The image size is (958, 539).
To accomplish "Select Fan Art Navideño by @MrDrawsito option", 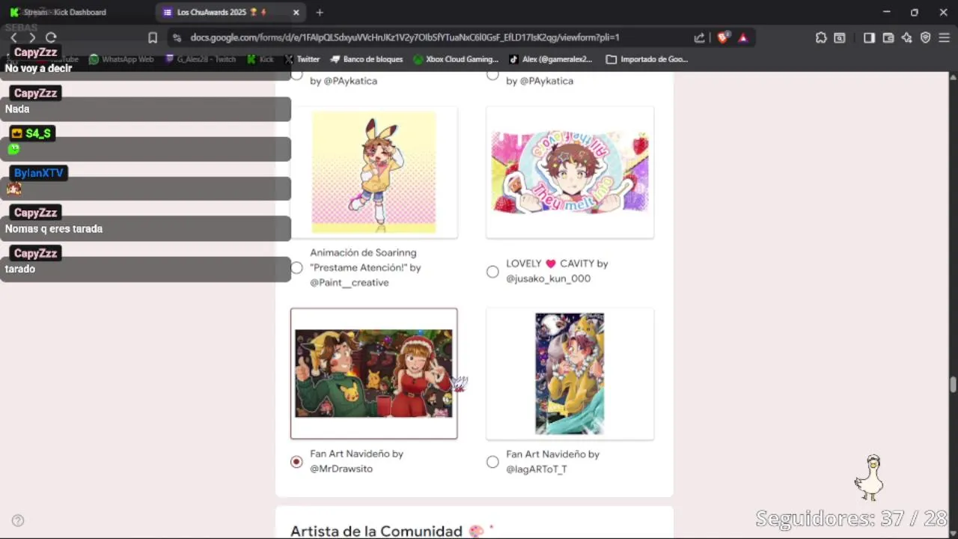I will 296,462.
